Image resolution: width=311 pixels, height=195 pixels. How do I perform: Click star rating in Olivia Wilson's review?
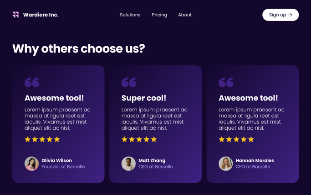tap(42, 139)
